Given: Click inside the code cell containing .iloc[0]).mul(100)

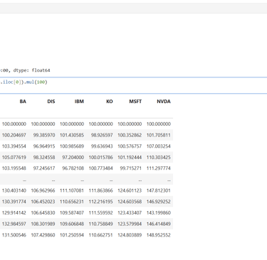Looking at the screenshot, I should click(133, 85).
